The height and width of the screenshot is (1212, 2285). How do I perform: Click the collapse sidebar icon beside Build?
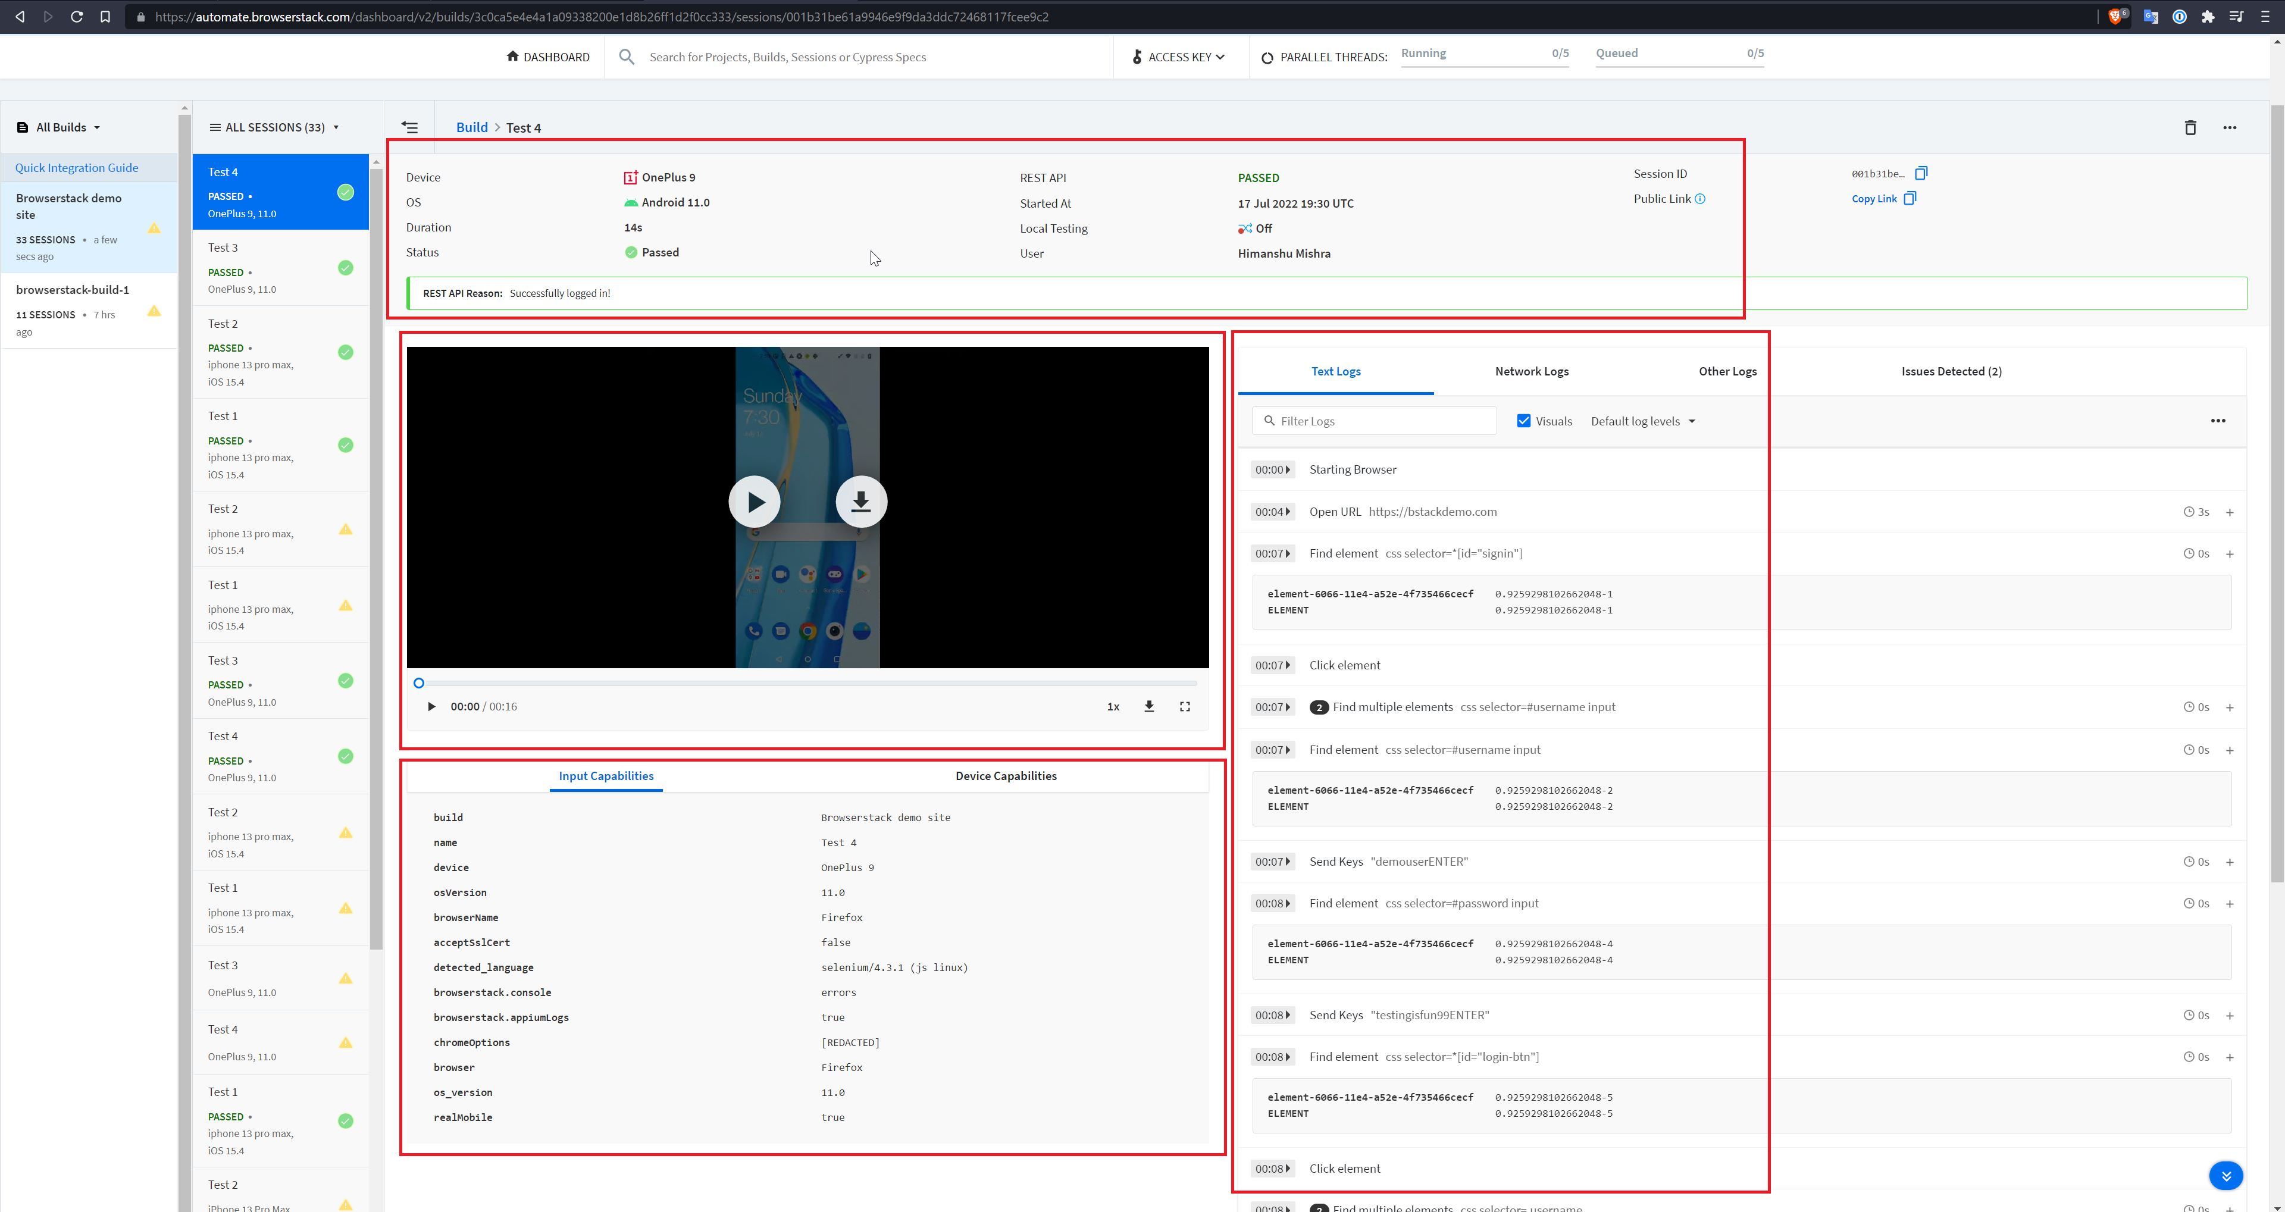pos(410,128)
